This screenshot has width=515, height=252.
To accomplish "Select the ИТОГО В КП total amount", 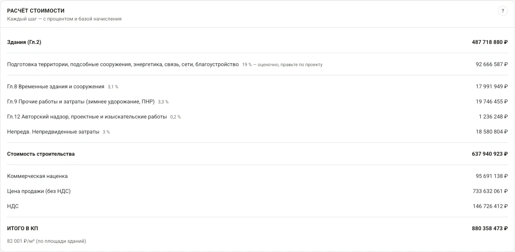I will 490,229.
